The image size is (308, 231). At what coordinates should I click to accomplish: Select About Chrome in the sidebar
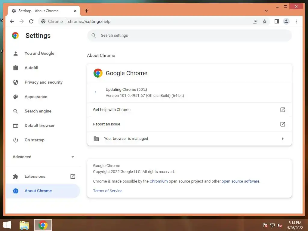click(x=43, y=191)
